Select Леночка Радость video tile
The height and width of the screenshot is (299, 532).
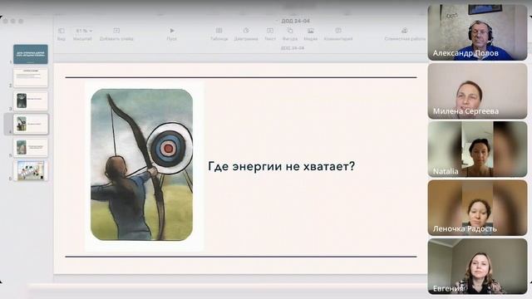point(477,208)
